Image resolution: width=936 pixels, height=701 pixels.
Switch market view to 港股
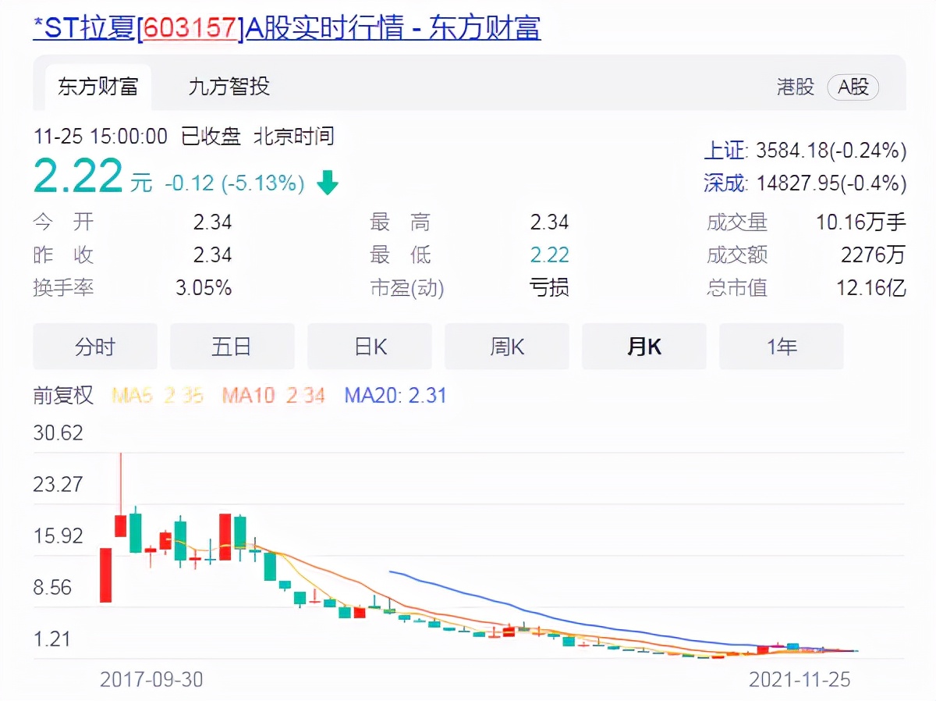click(x=796, y=88)
